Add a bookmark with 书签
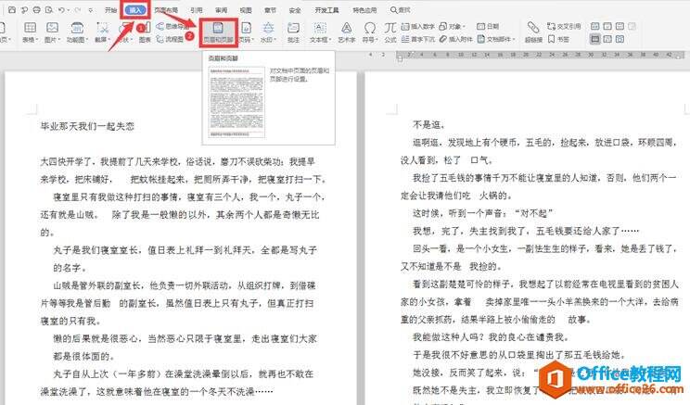690x405 pixels. [x=558, y=39]
